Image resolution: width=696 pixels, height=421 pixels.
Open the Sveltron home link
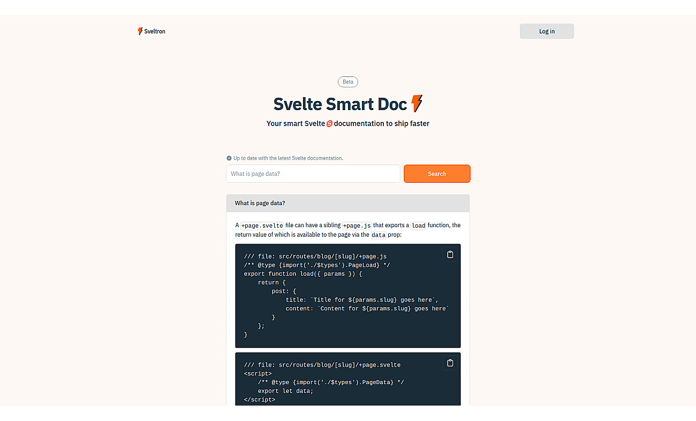152,32
